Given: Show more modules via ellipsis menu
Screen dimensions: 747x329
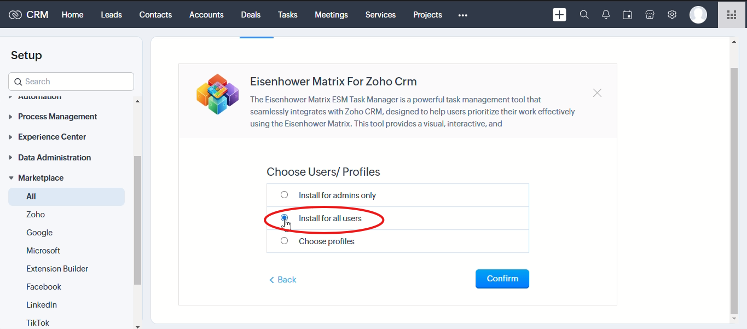Looking at the screenshot, I should [x=463, y=15].
